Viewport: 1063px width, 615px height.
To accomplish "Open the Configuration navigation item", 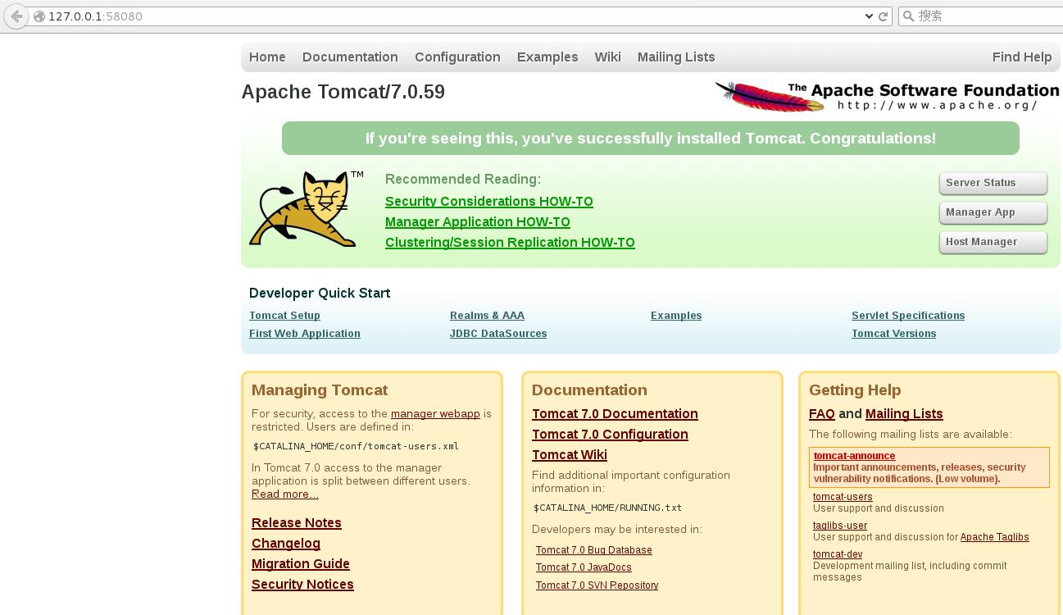I will tap(457, 57).
